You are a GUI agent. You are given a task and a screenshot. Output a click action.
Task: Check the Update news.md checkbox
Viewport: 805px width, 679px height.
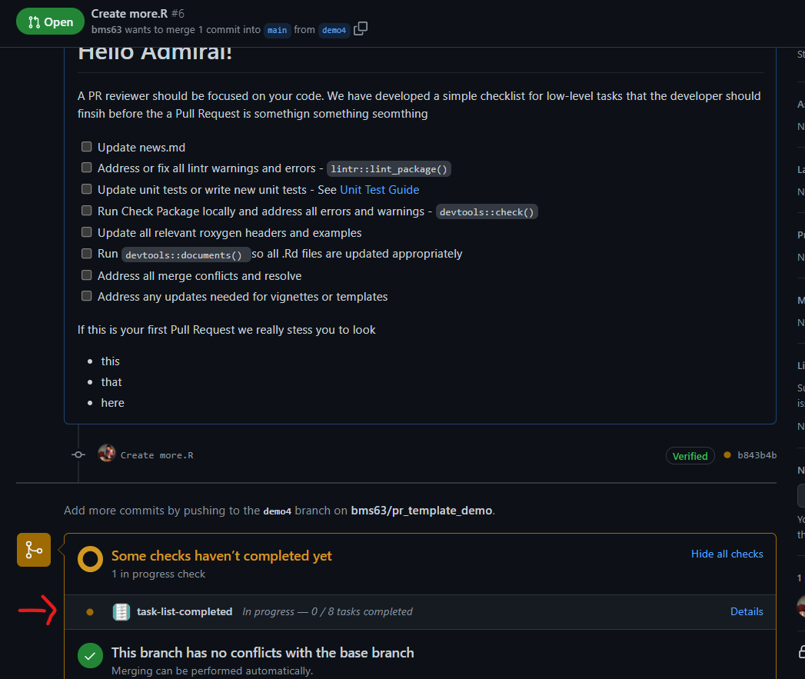[86, 146]
